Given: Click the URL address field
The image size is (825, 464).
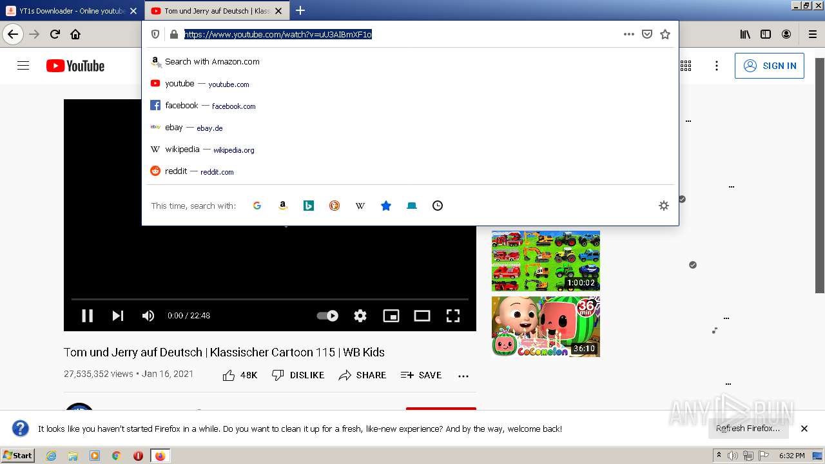Looking at the screenshot, I should point(400,34).
